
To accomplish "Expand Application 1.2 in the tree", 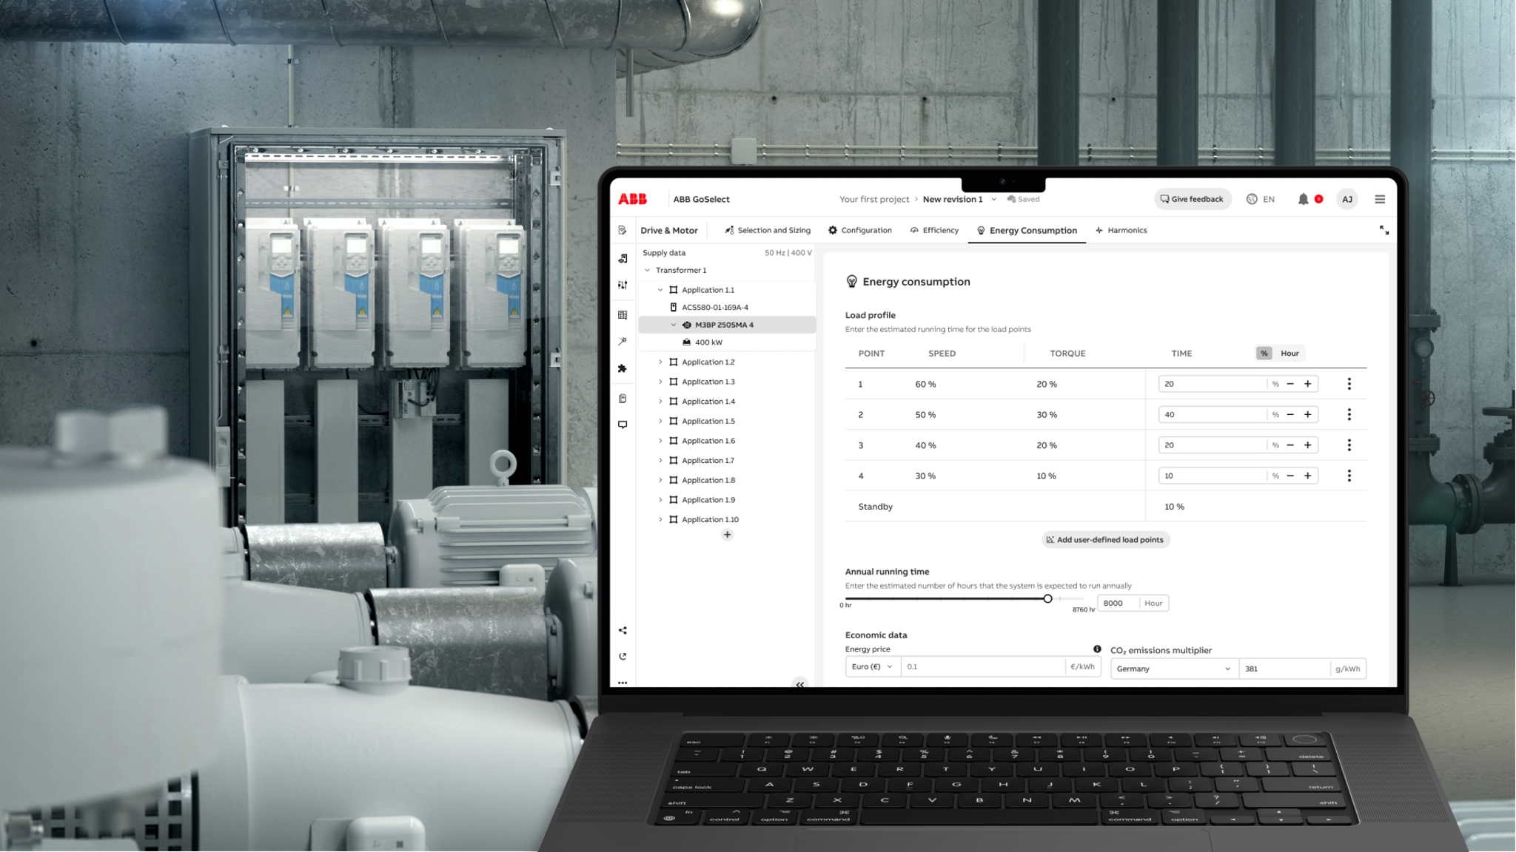I will (661, 362).
